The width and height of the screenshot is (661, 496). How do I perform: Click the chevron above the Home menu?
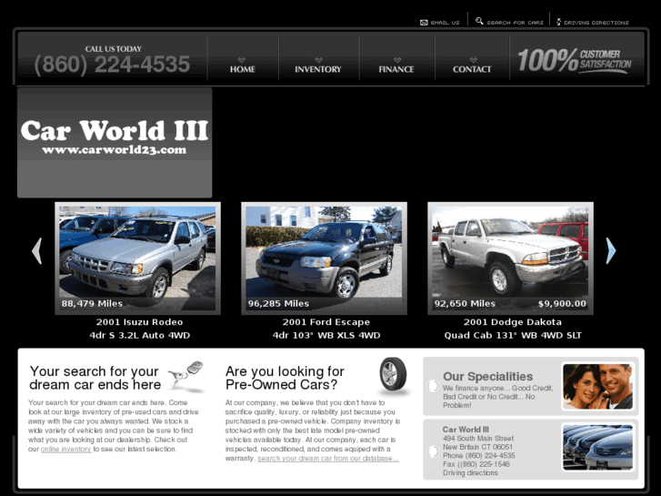pos(242,60)
